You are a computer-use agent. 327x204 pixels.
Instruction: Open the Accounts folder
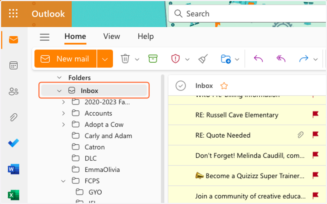[98, 113]
